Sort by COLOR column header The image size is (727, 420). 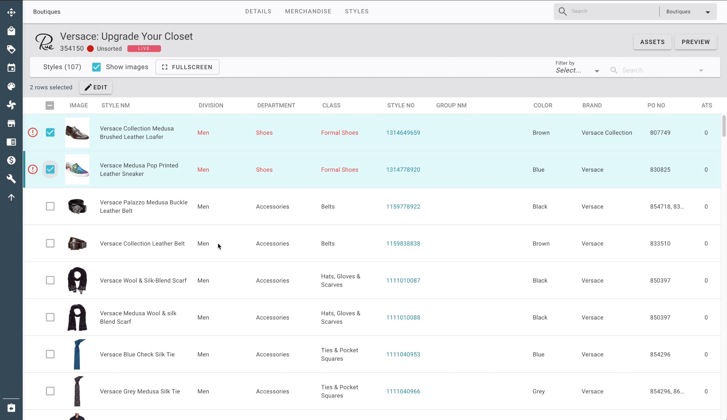tap(543, 106)
